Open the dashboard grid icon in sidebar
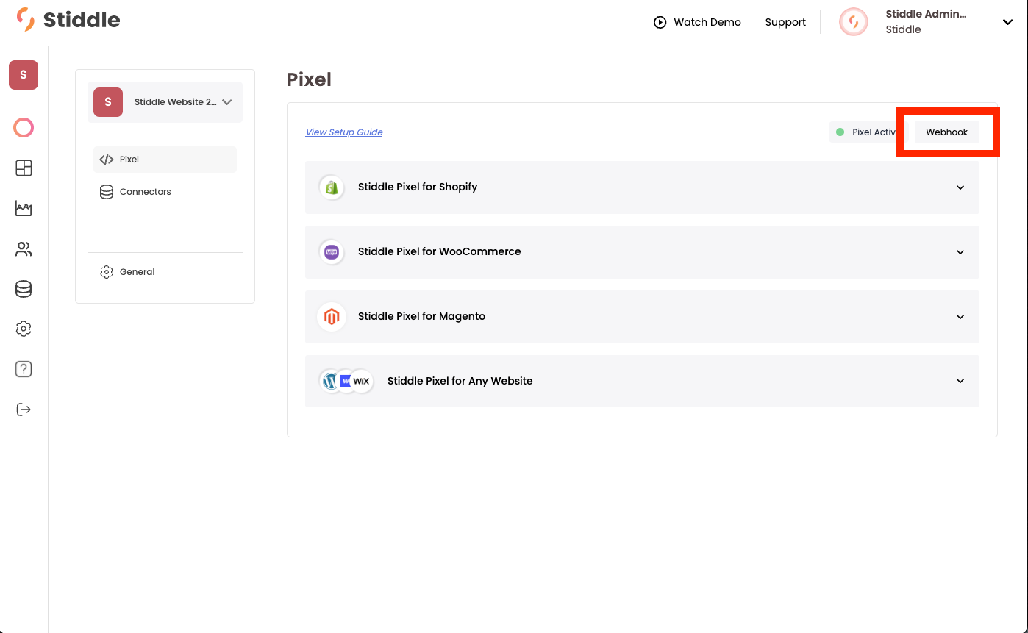 (24, 168)
